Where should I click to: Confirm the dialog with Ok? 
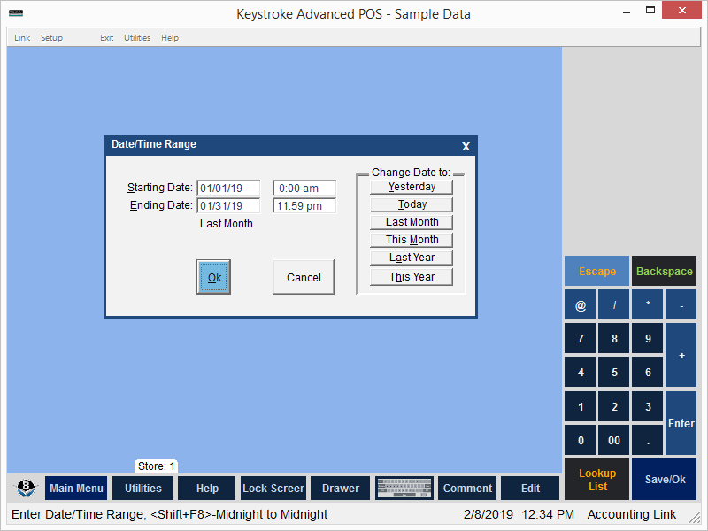tap(213, 277)
